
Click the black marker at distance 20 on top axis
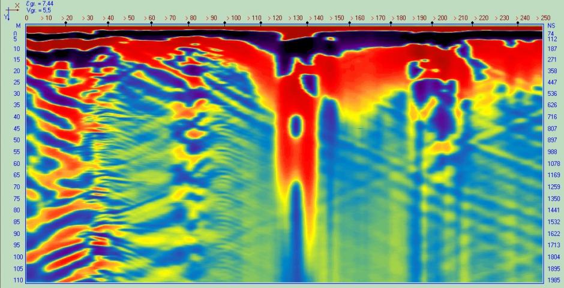tap(65, 23)
